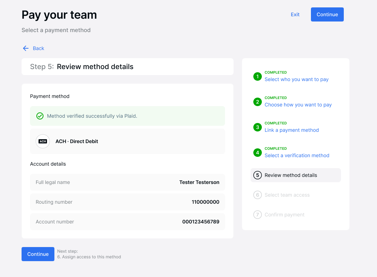Open 'Select who you want to pay' step
This screenshot has width=377, height=277.
pyautogui.click(x=296, y=79)
